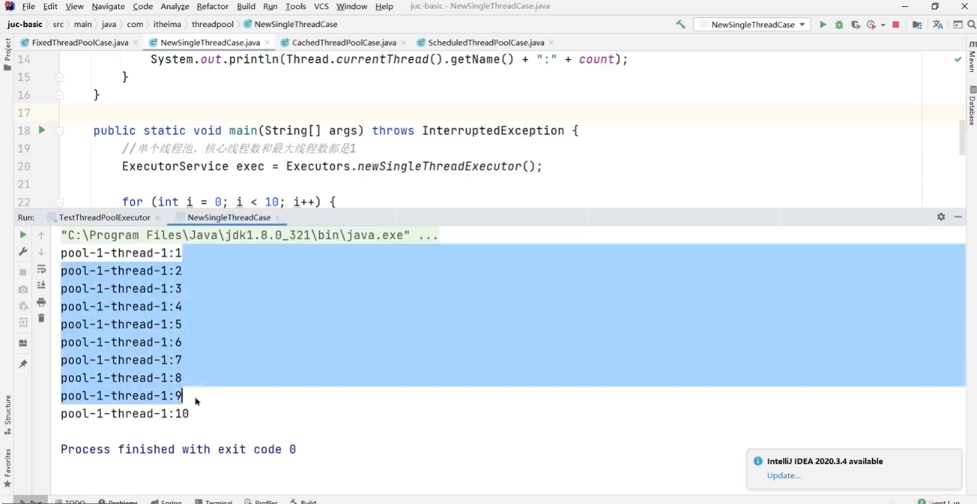The image size is (977, 504).
Task: Open the Navigate menu
Action: (108, 6)
